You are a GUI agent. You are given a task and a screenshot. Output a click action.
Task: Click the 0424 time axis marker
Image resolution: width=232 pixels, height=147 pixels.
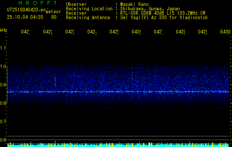[92, 32]
